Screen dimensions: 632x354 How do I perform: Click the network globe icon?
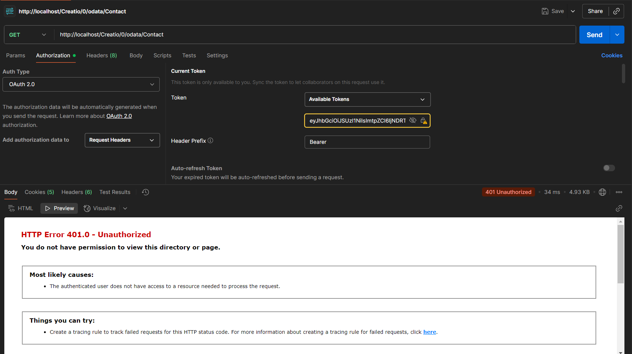coord(602,192)
